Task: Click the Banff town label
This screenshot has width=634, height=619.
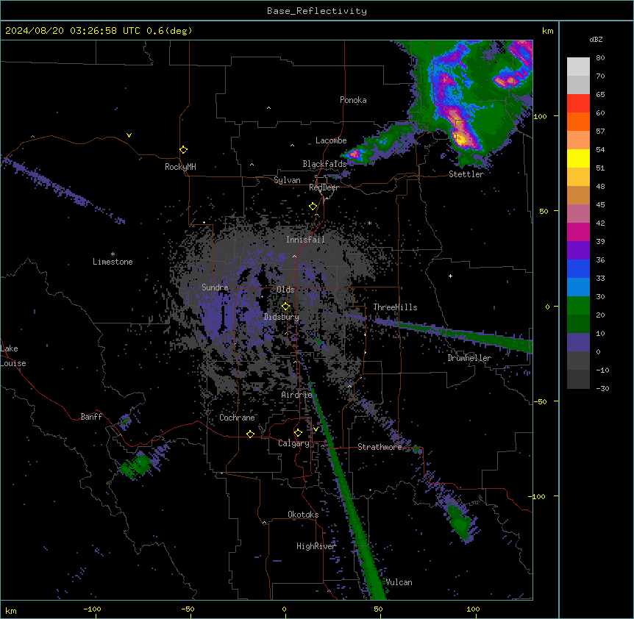Action: (x=91, y=417)
